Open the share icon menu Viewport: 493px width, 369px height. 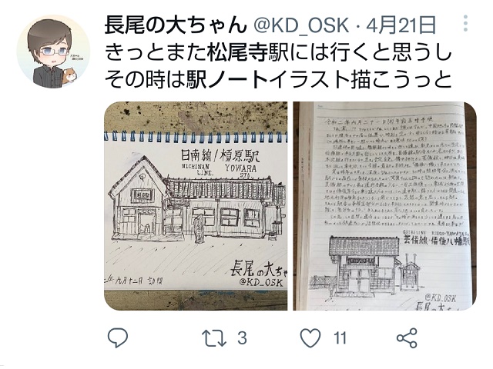(x=407, y=337)
